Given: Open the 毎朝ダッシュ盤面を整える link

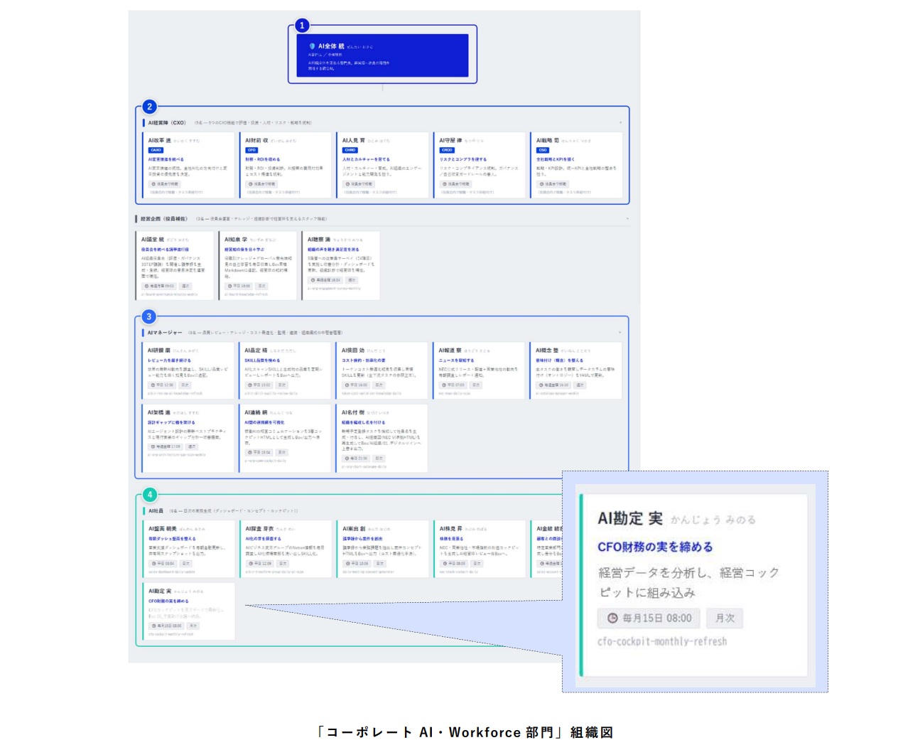Looking at the screenshot, I should point(172,539).
